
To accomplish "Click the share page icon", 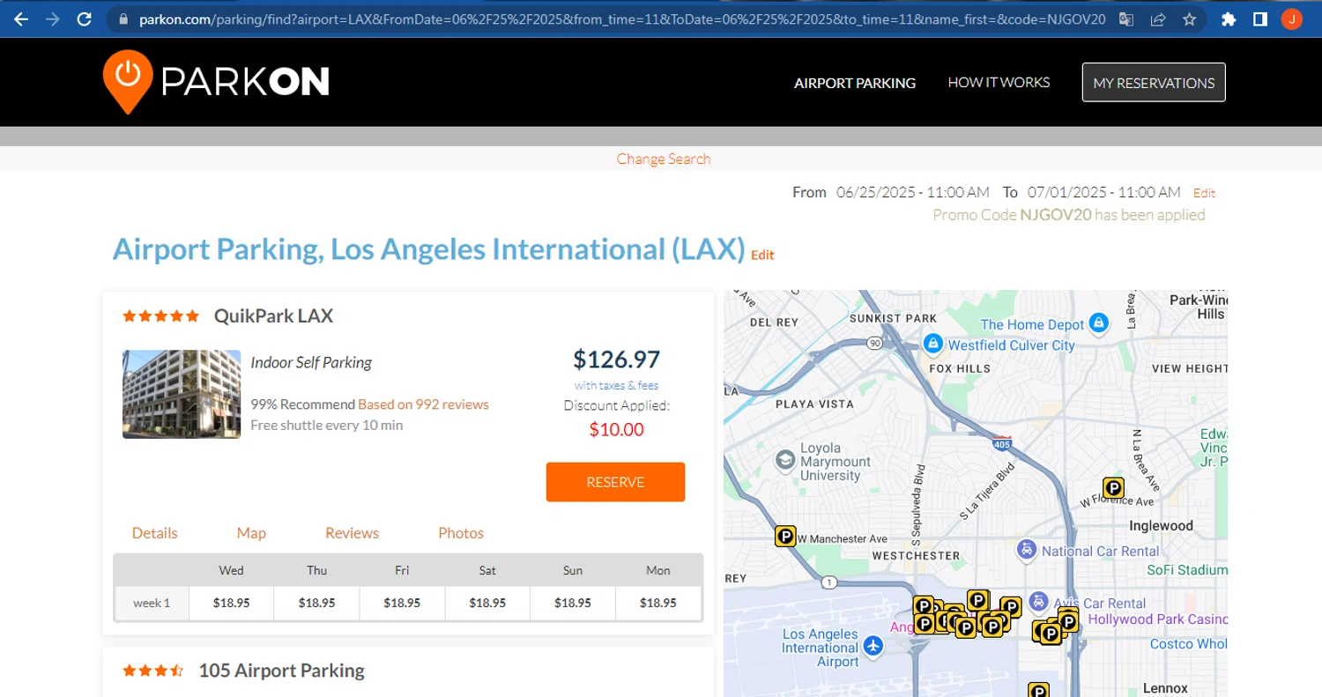I will point(1158,19).
